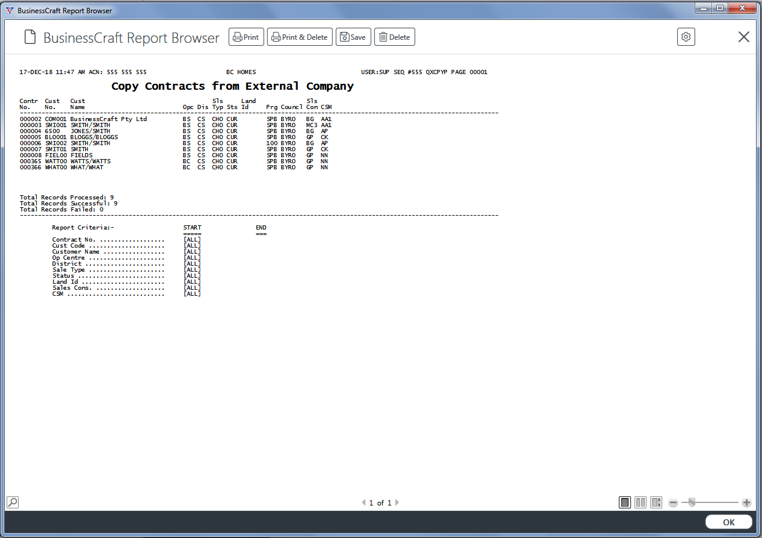Screen dimensions: 762x538
Task: Switch to page view with side panel
Action: 656,502
